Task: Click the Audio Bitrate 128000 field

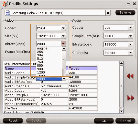Action: click(x=116, y=44)
